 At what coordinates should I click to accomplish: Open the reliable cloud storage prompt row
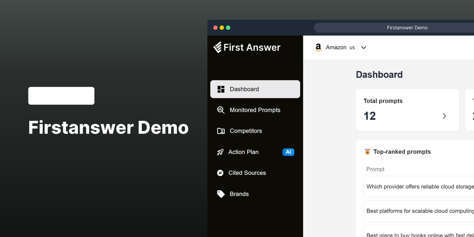[419, 186]
